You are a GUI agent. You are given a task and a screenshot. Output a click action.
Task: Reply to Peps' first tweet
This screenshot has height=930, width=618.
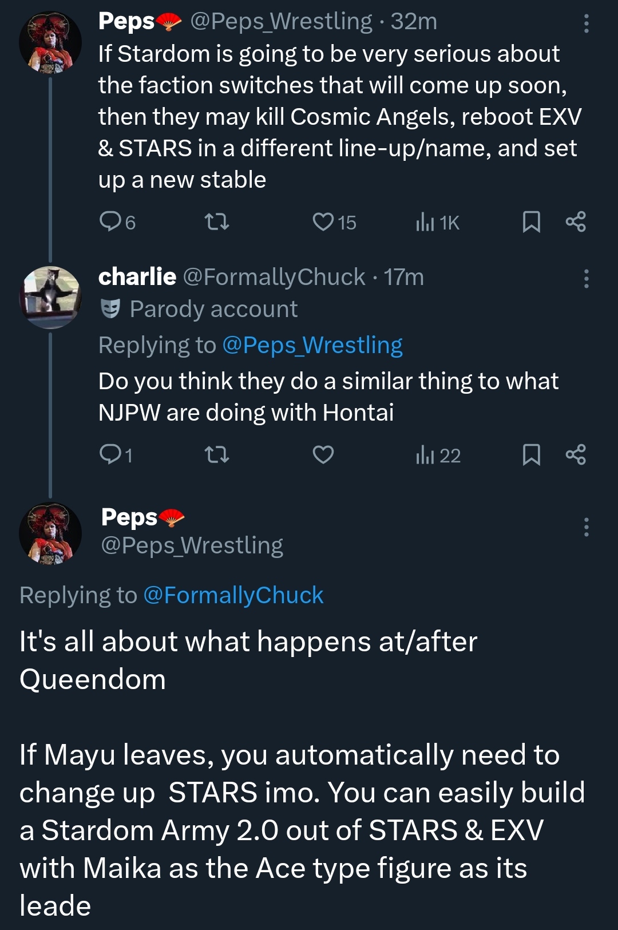(109, 221)
